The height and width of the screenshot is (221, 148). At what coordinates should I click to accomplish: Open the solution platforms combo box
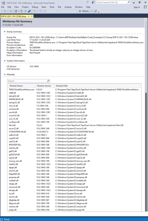click(68, 11)
